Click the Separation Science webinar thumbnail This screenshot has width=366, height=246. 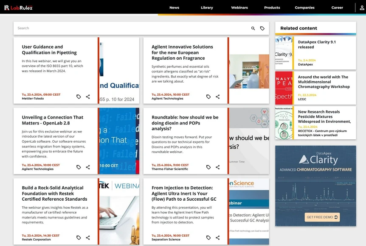coord(249,211)
